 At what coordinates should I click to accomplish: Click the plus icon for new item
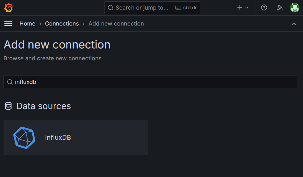[x=240, y=8]
